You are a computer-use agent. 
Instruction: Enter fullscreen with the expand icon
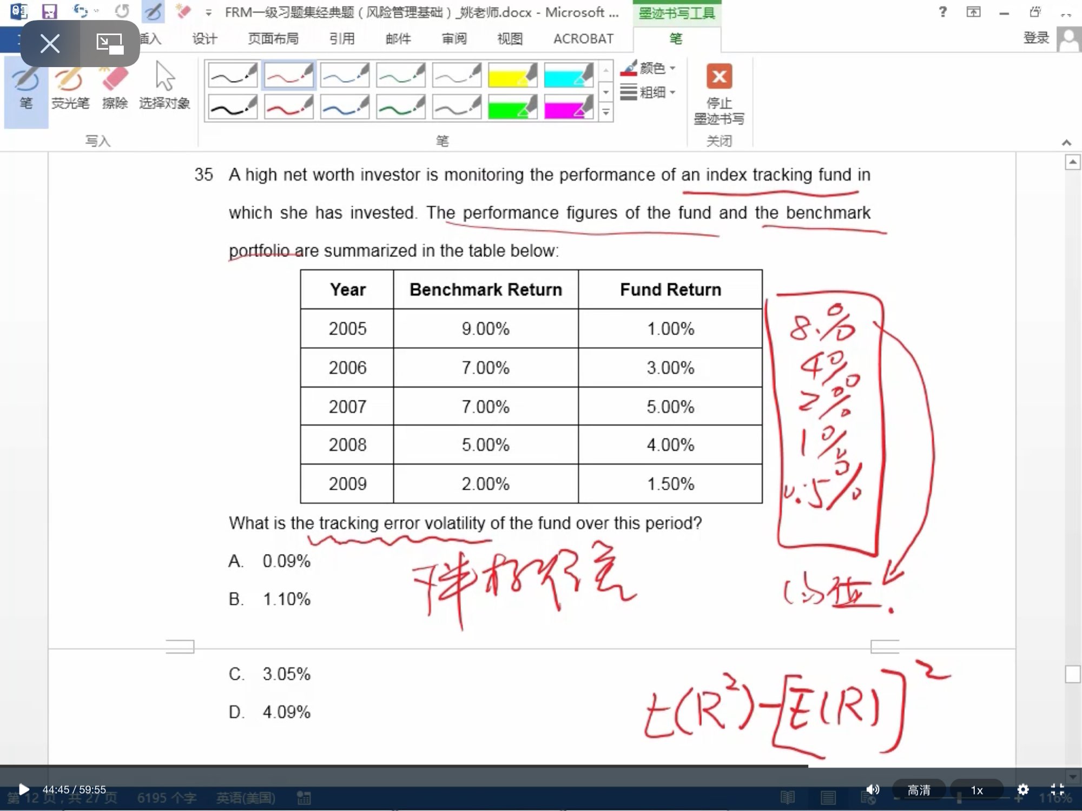point(1057,789)
